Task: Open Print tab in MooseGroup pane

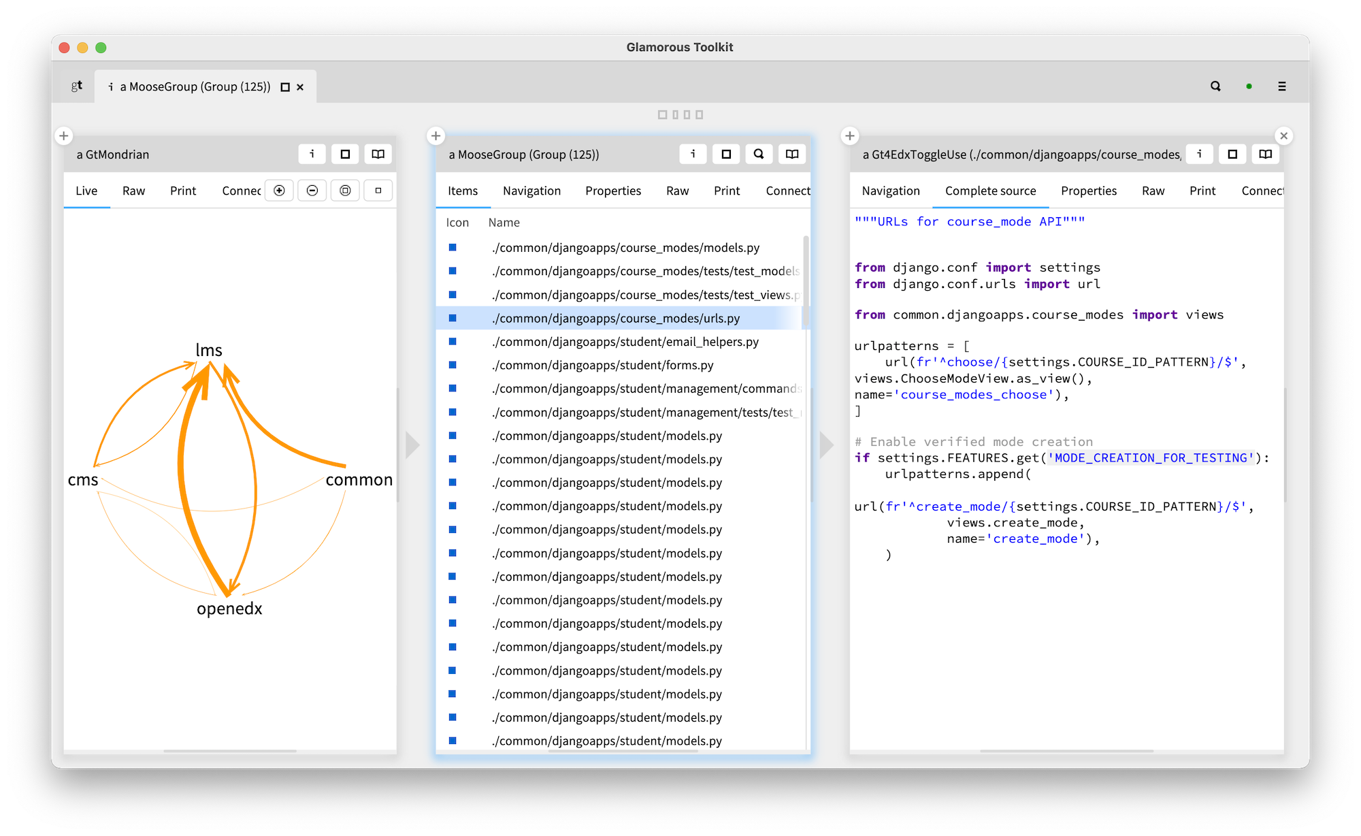Action: click(x=727, y=191)
